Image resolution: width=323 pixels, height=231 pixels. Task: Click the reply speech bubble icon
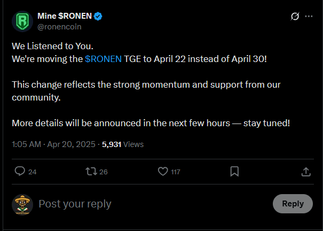[x=19, y=172]
